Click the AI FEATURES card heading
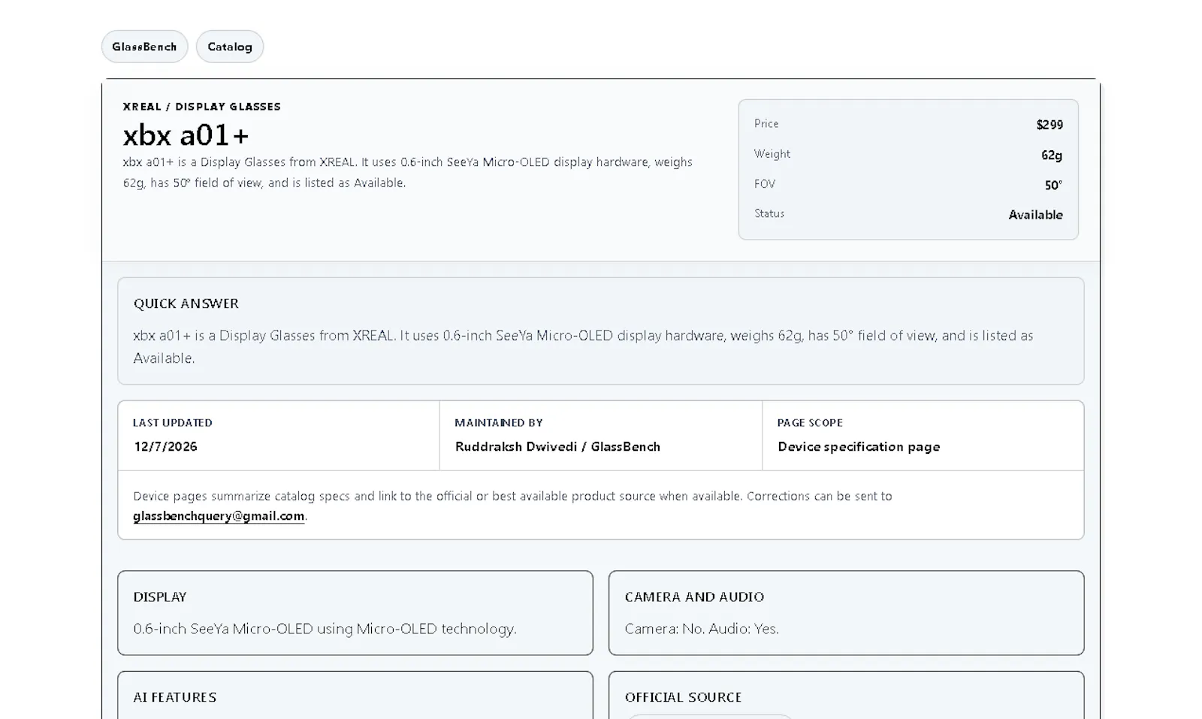The image size is (1202, 719). 175,697
